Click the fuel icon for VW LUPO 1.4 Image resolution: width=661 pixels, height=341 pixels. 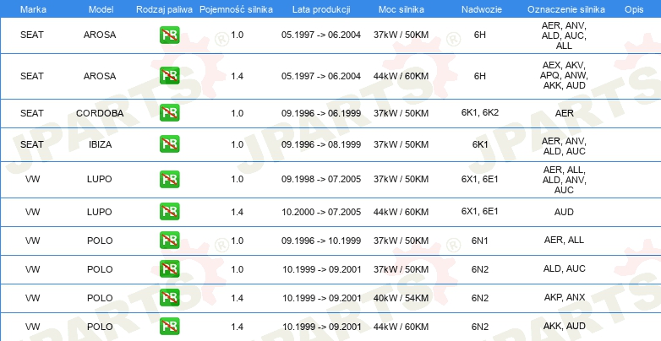click(169, 211)
